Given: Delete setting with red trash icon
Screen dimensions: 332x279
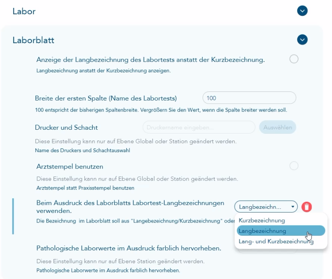Looking at the screenshot, I should [x=307, y=207].
